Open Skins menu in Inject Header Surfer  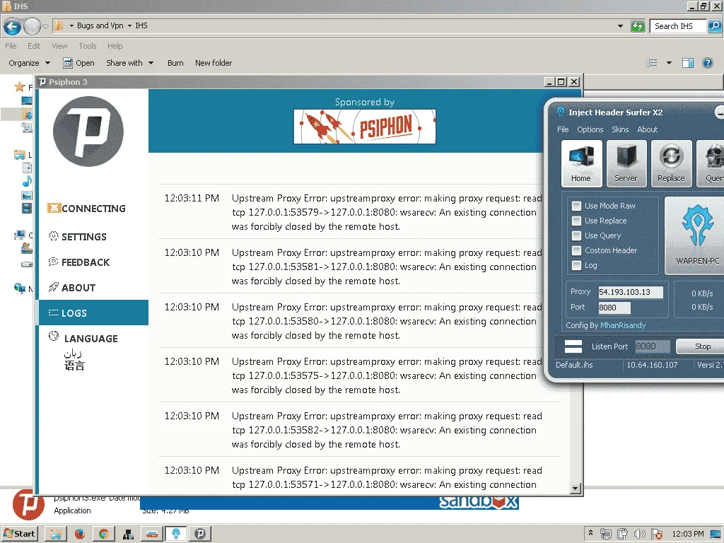tap(620, 130)
